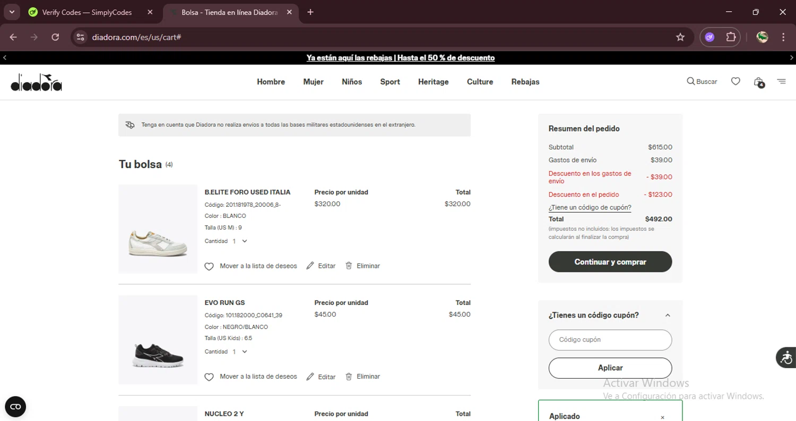The height and width of the screenshot is (421, 796).
Task: Click heart icon for B.ELITE FORO USED ITALIA
Action: [x=209, y=266]
